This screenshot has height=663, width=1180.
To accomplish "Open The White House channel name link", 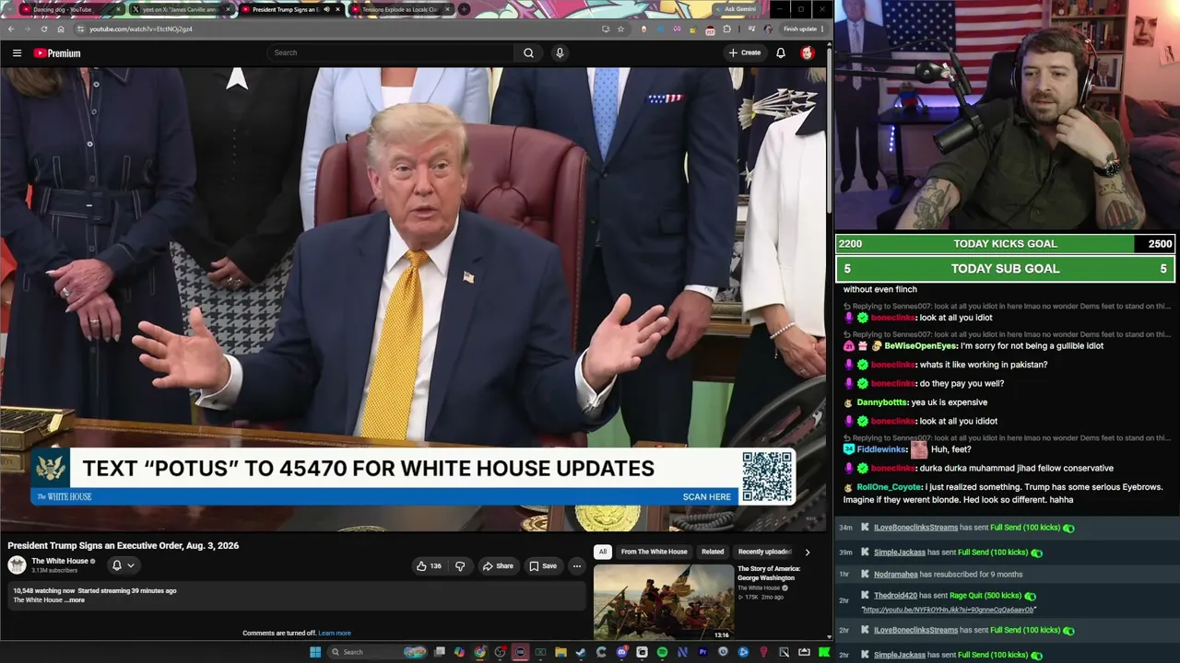I will tap(60, 561).
